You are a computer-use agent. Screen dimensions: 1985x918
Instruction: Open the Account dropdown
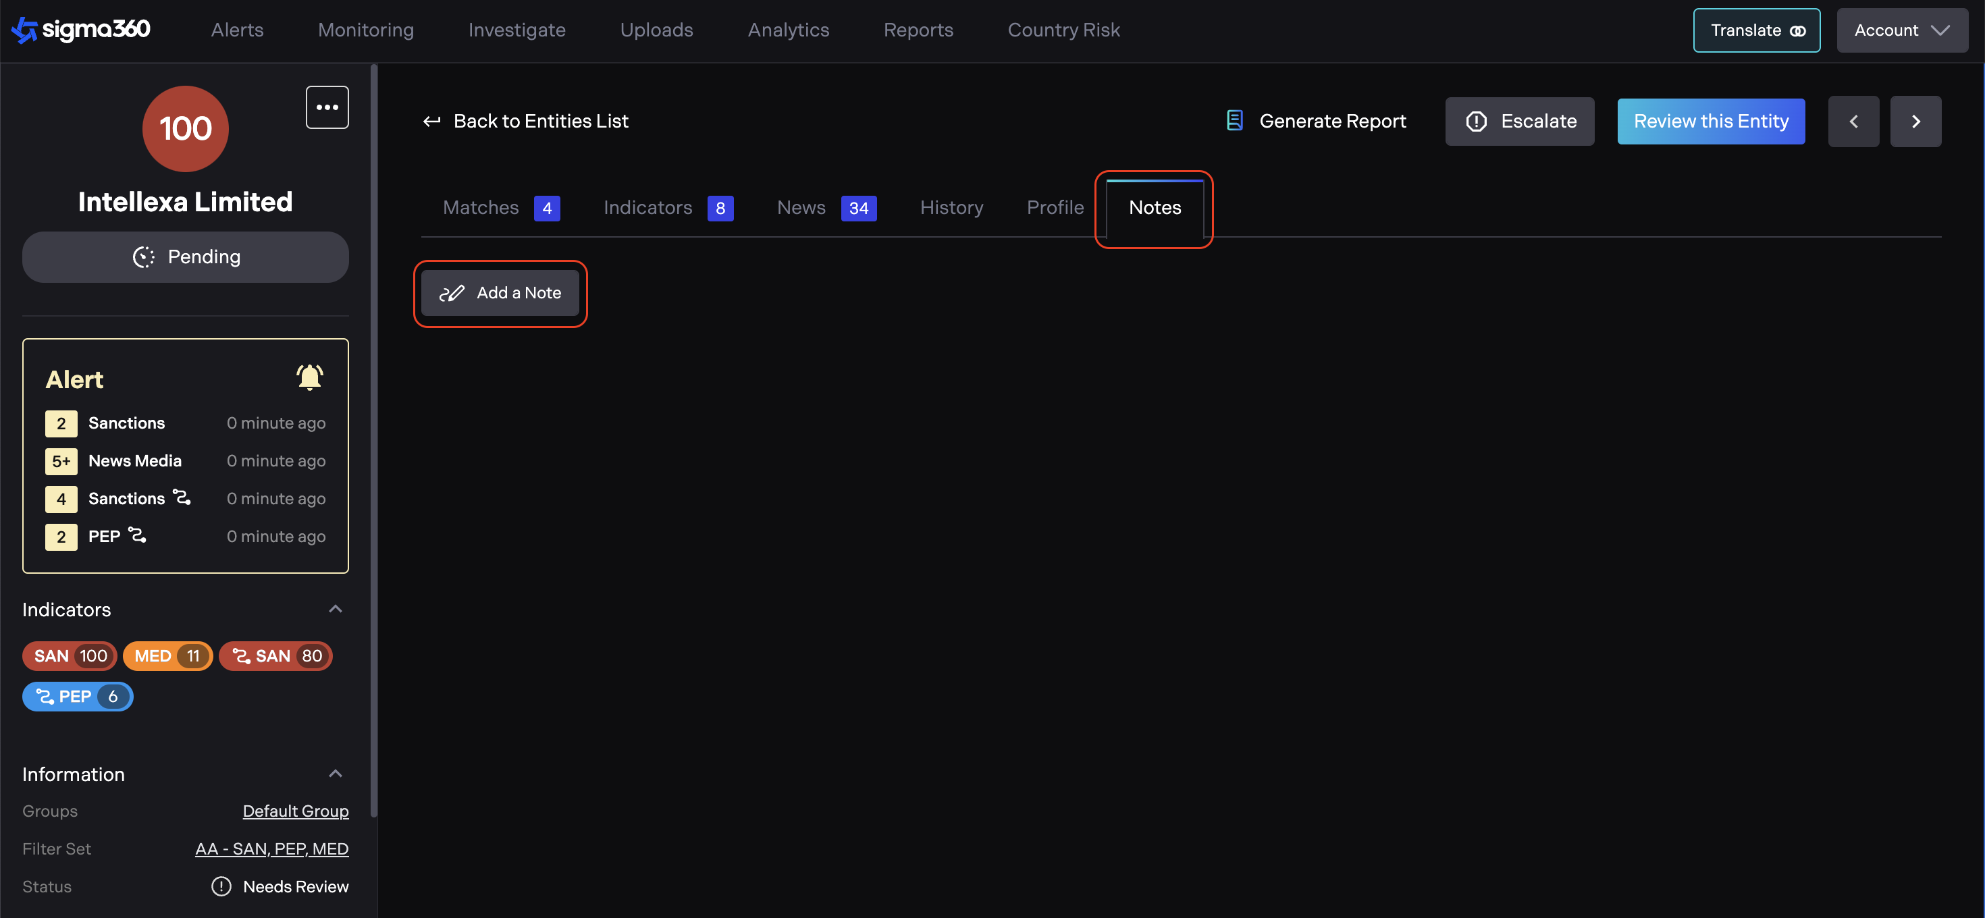coord(1901,31)
